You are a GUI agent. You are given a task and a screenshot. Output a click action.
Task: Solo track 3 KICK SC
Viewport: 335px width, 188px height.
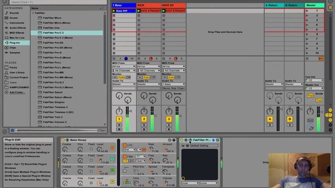169,125
